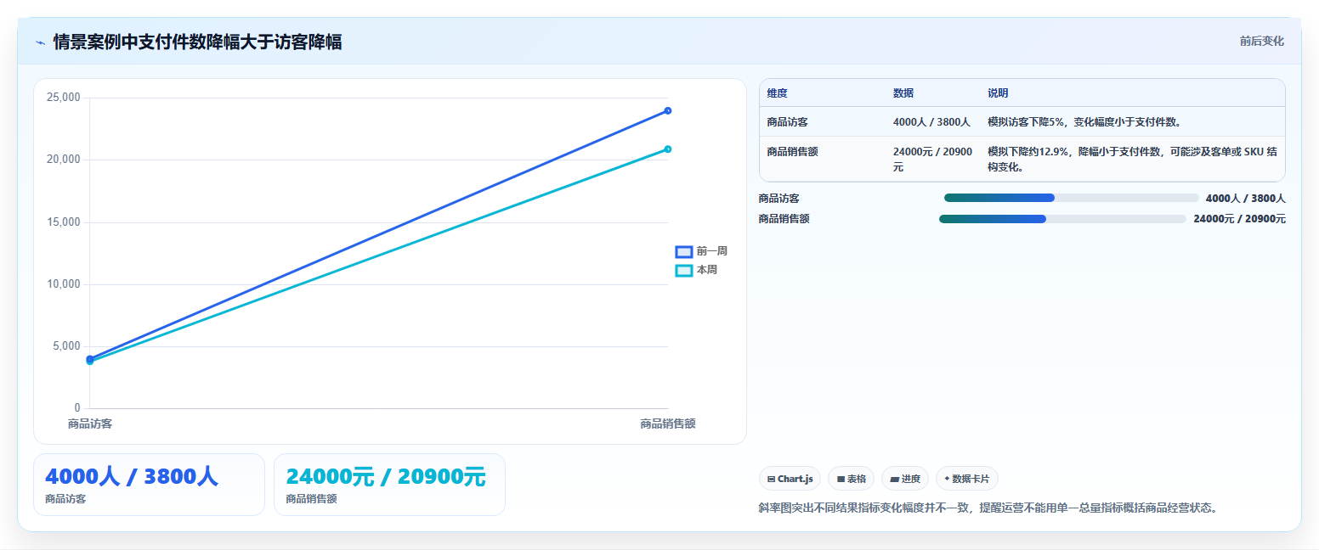Click the 24000元 / 20900元 data card
This screenshot has height=550, width=1319.
389,485
